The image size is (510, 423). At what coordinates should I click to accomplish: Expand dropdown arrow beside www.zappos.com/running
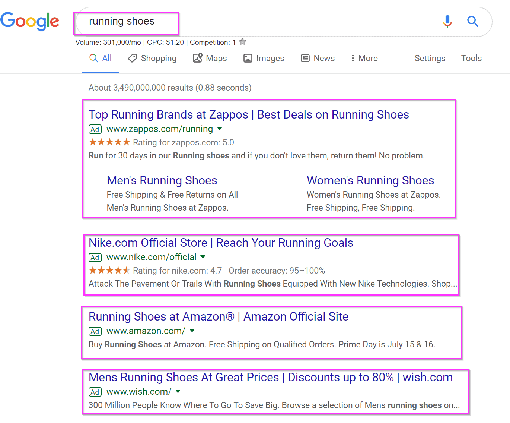coord(220,129)
